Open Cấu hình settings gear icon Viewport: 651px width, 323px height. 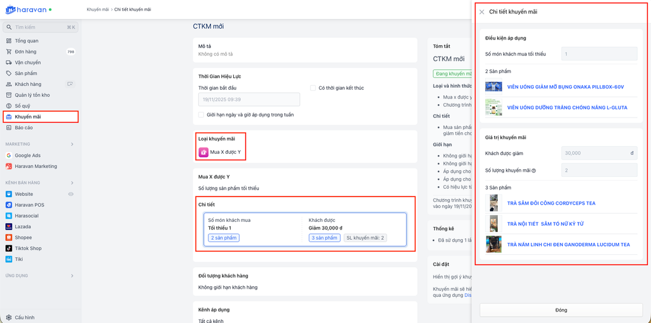tap(9, 317)
